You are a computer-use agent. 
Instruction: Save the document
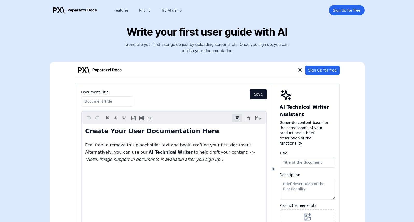(x=258, y=94)
